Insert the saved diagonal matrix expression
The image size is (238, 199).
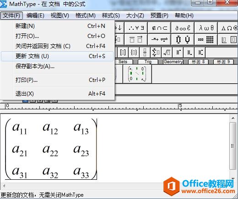[137, 74]
